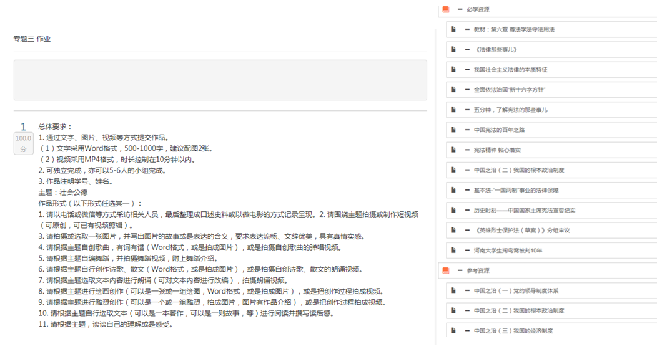Click the line 5. 请根据主题自编舞蹈

coord(129,258)
